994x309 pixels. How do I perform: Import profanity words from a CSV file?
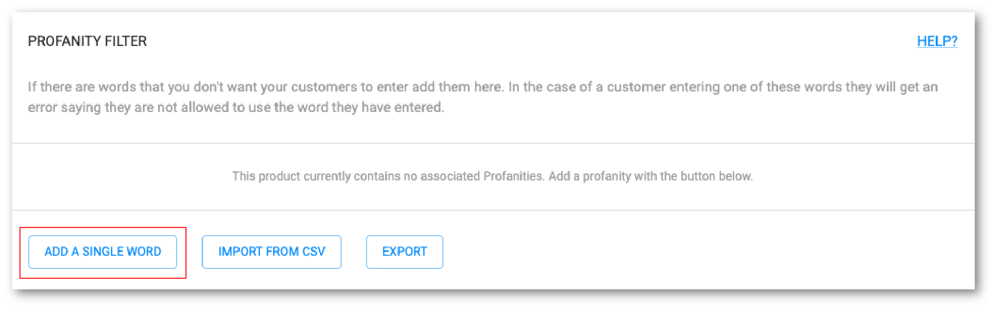(272, 252)
